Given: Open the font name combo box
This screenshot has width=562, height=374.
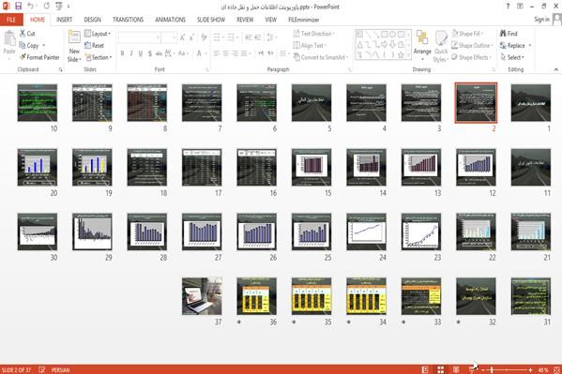Looking at the screenshot, I should [x=139, y=37].
